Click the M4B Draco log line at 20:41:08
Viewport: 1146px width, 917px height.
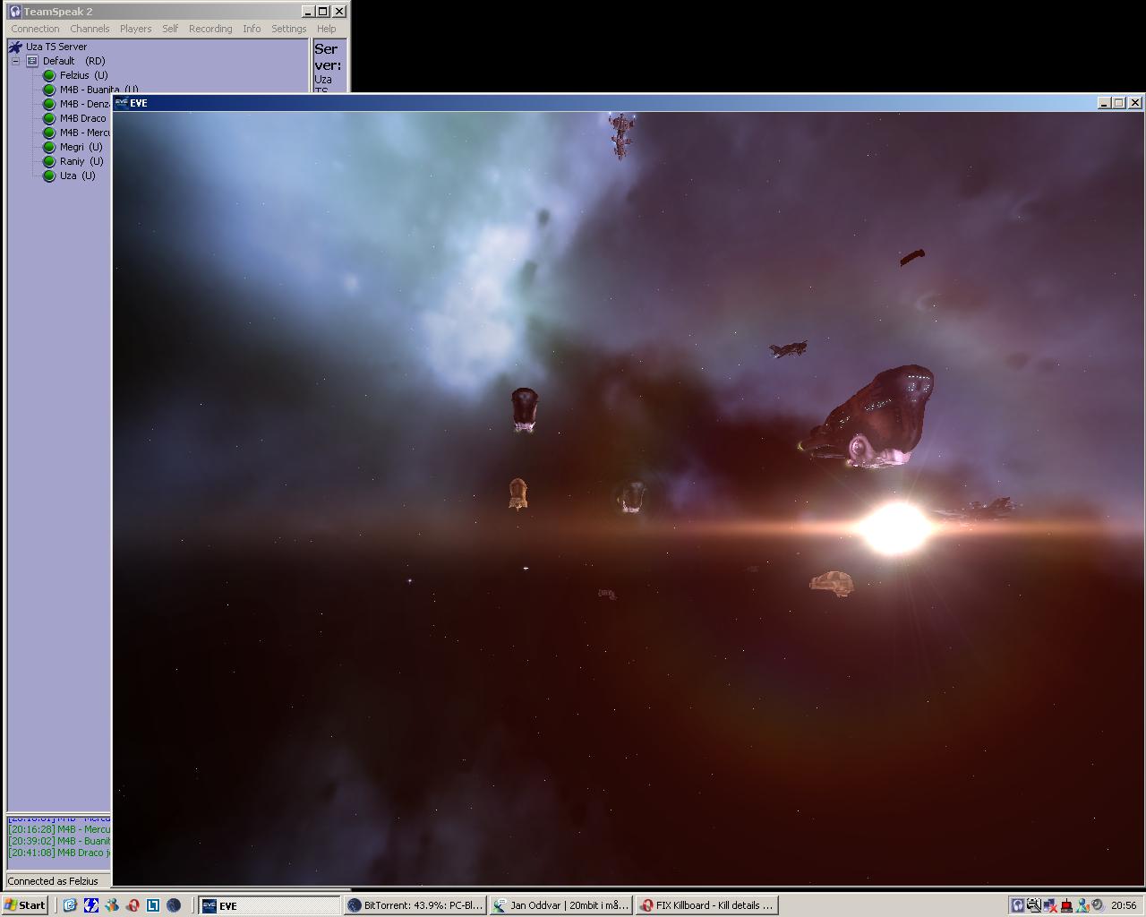[59, 853]
